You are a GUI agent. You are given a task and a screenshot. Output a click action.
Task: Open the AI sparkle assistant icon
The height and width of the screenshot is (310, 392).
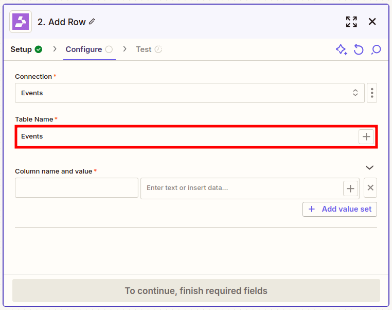point(341,49)
